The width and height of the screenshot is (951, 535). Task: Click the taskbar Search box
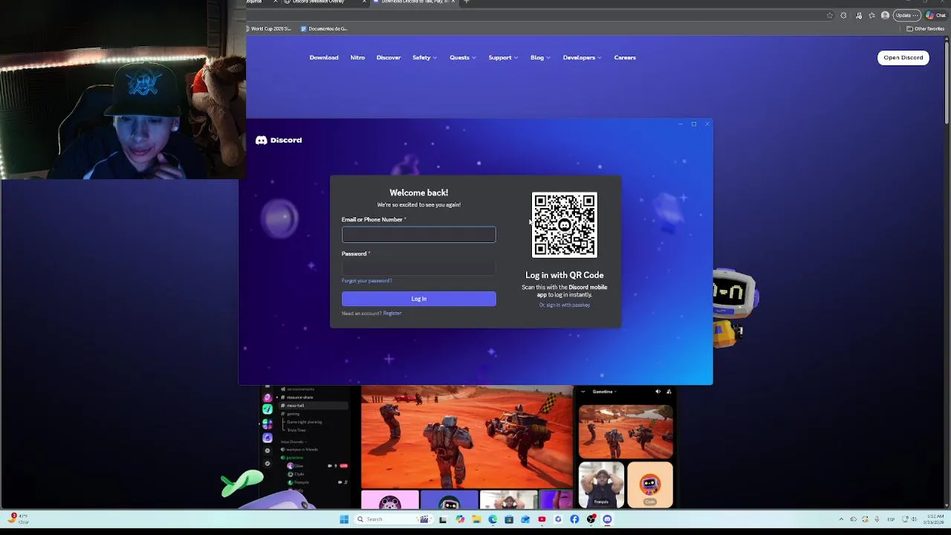click(x=394, y=519)
